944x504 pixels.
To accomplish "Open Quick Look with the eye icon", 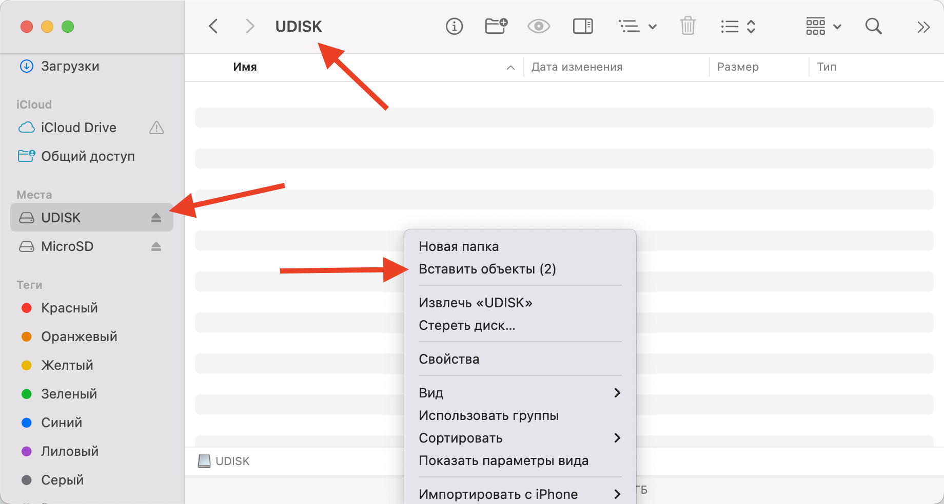I will 538,26.
